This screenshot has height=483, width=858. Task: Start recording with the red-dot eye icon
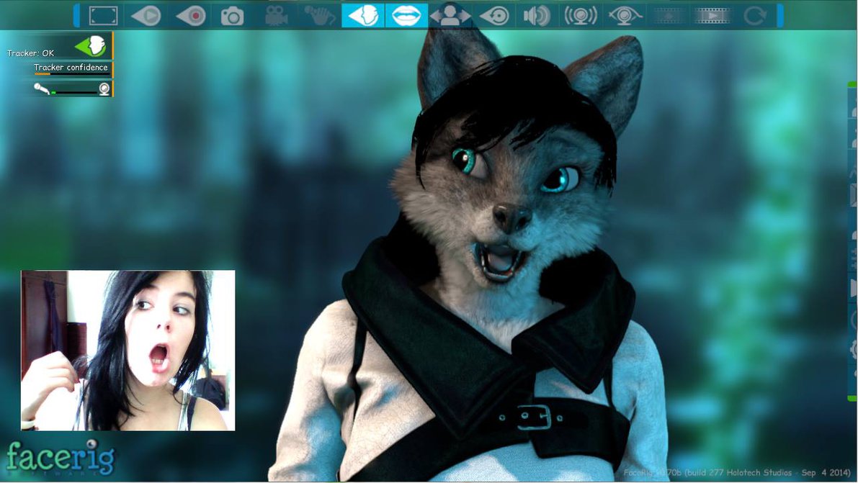(190, 15)
